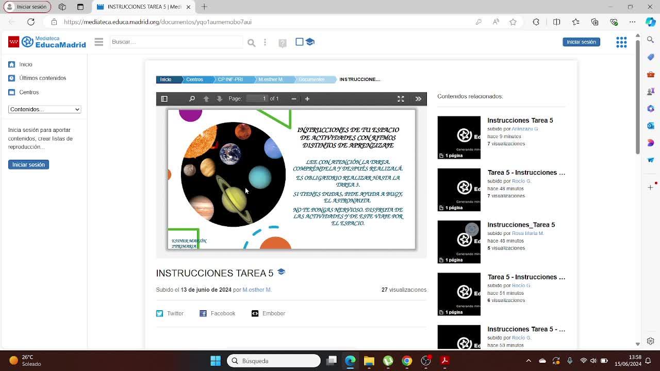Go to next page in PDF viewer
Image resolution: width=660 pixels, height=371 pixels.
coord(220,99)
